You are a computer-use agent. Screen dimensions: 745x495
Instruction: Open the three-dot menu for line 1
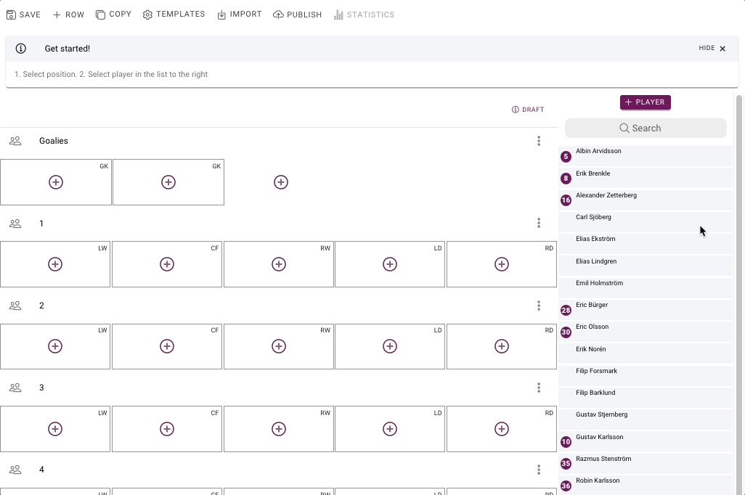coord(539,223)
